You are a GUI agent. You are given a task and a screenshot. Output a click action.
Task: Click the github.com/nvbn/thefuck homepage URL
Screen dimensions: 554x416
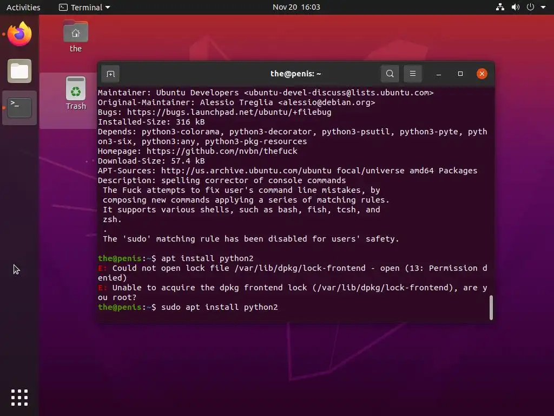[222, 151]
